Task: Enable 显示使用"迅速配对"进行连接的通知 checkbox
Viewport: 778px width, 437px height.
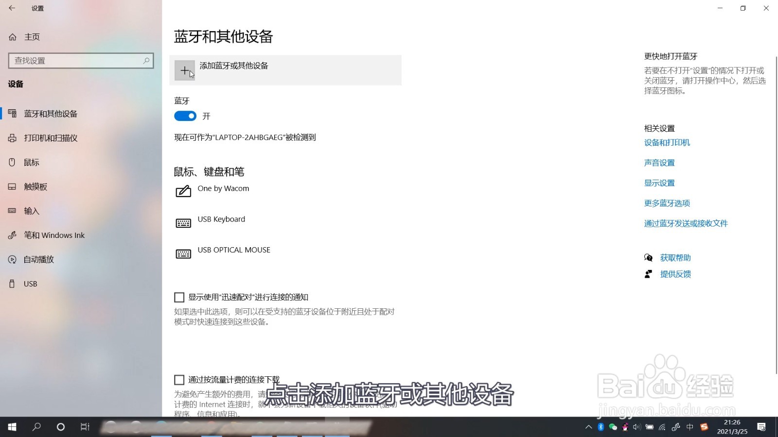Action: pyautogui.click(x=179, y=297)
